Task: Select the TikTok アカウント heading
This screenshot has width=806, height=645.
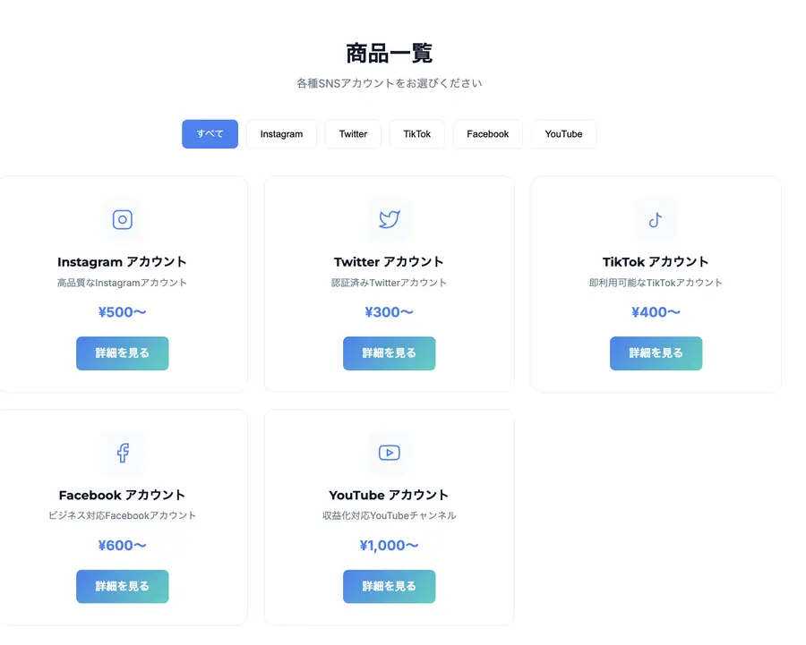Action: coord(656,262)
